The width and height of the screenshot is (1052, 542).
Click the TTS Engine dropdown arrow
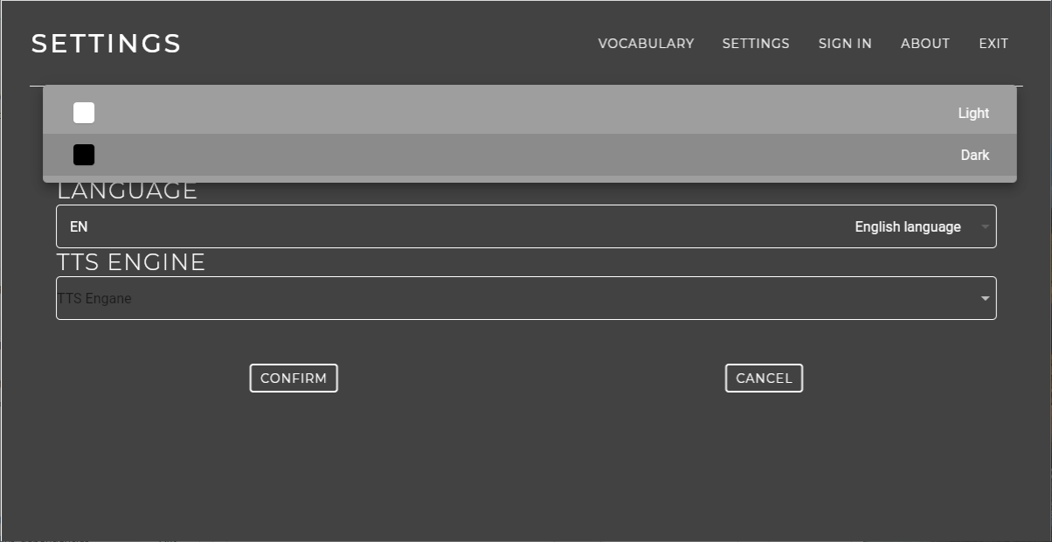coord(985,298)
